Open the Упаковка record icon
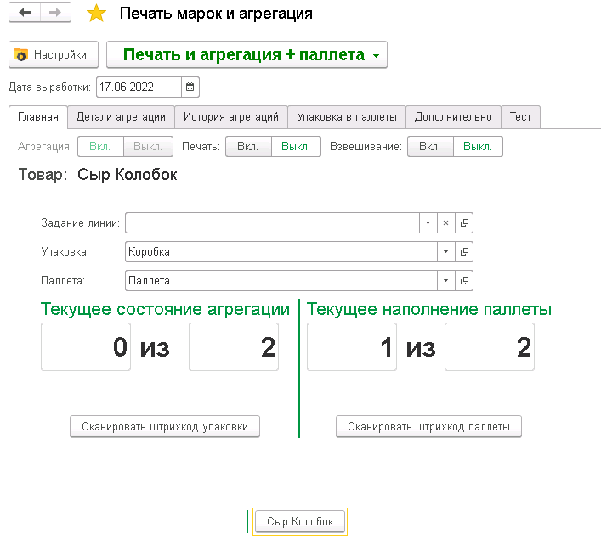The image size is (601, 545). click(464, 252)
